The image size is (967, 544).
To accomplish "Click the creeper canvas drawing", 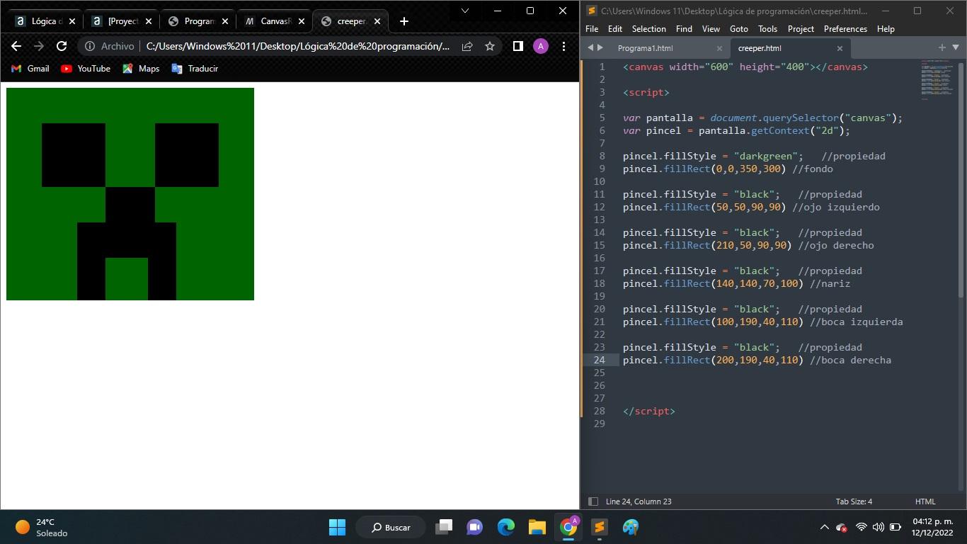I will pos(130,194).
